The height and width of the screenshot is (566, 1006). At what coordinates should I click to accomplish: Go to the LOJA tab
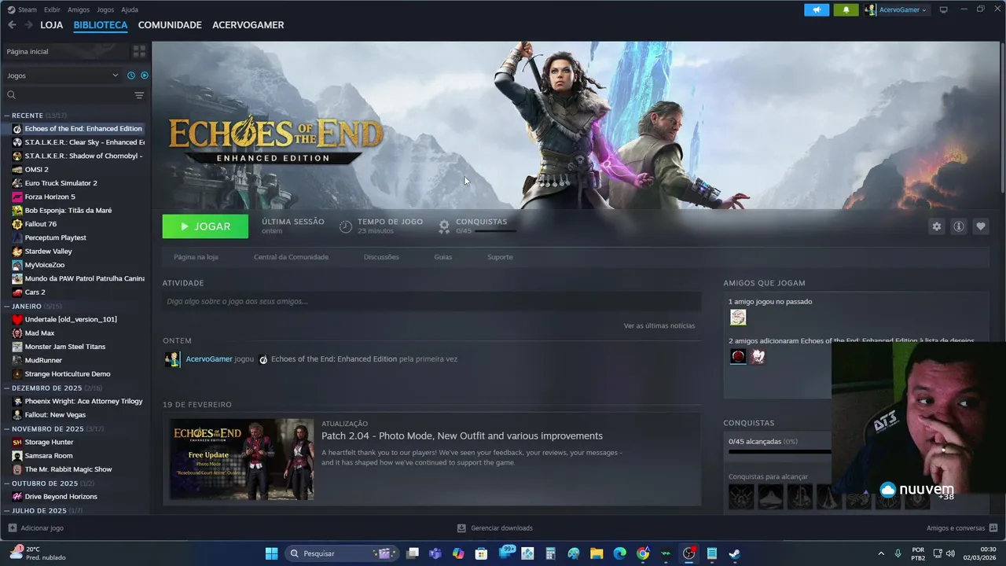click(x=52, y=25)
